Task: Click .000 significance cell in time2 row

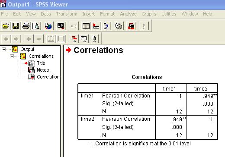Action: pos(177,127)
